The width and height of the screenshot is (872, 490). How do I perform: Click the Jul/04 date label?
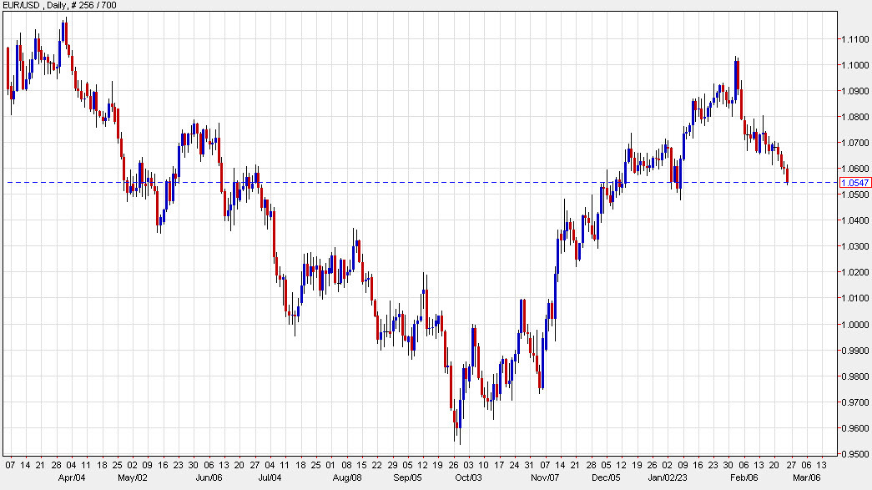coord(270,477)
